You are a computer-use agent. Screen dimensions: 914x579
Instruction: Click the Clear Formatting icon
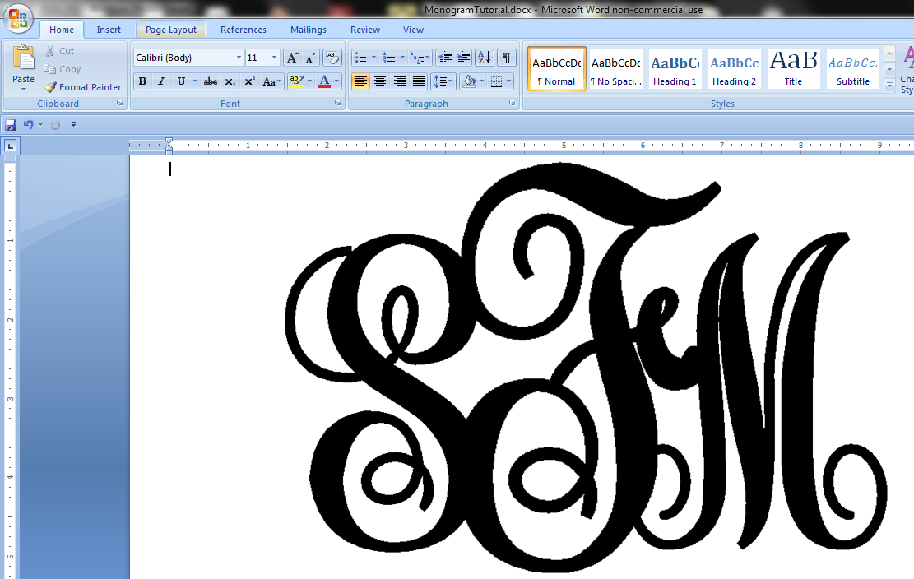point(332,58)
